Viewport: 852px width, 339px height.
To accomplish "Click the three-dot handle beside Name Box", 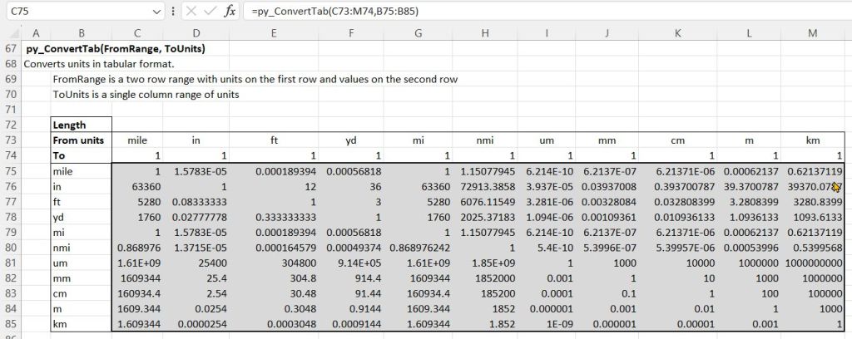I will point(172,12).
